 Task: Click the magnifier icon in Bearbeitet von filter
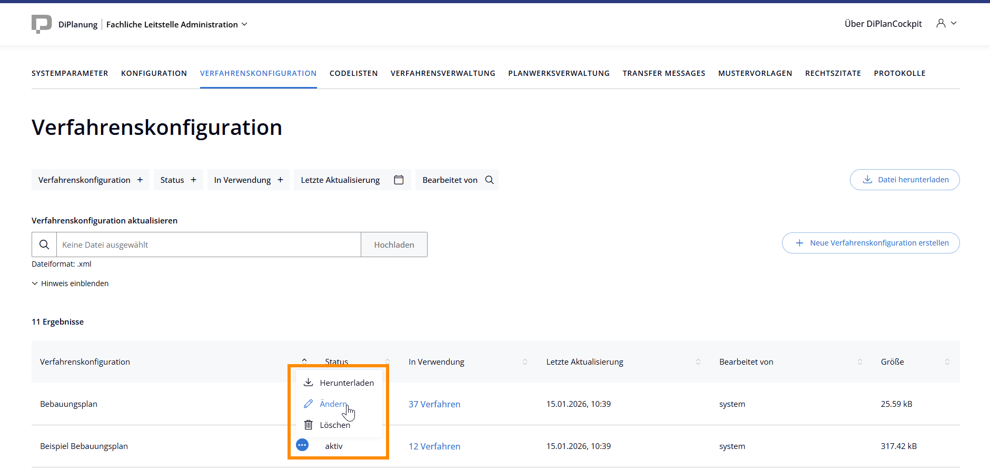(x=489, y=180)
